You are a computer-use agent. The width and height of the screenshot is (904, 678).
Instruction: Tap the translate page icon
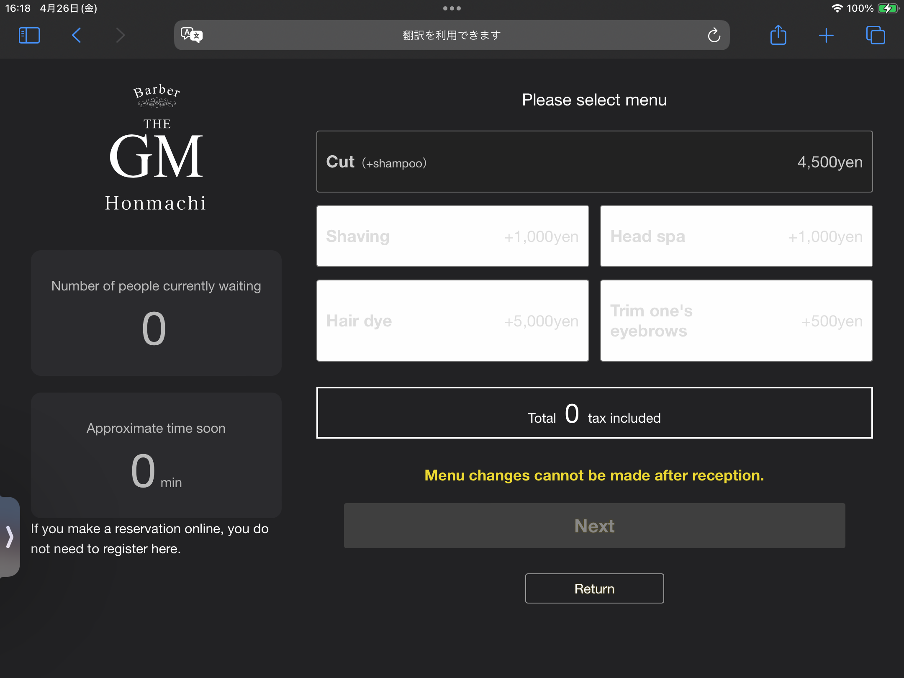[x=191, y=35]
